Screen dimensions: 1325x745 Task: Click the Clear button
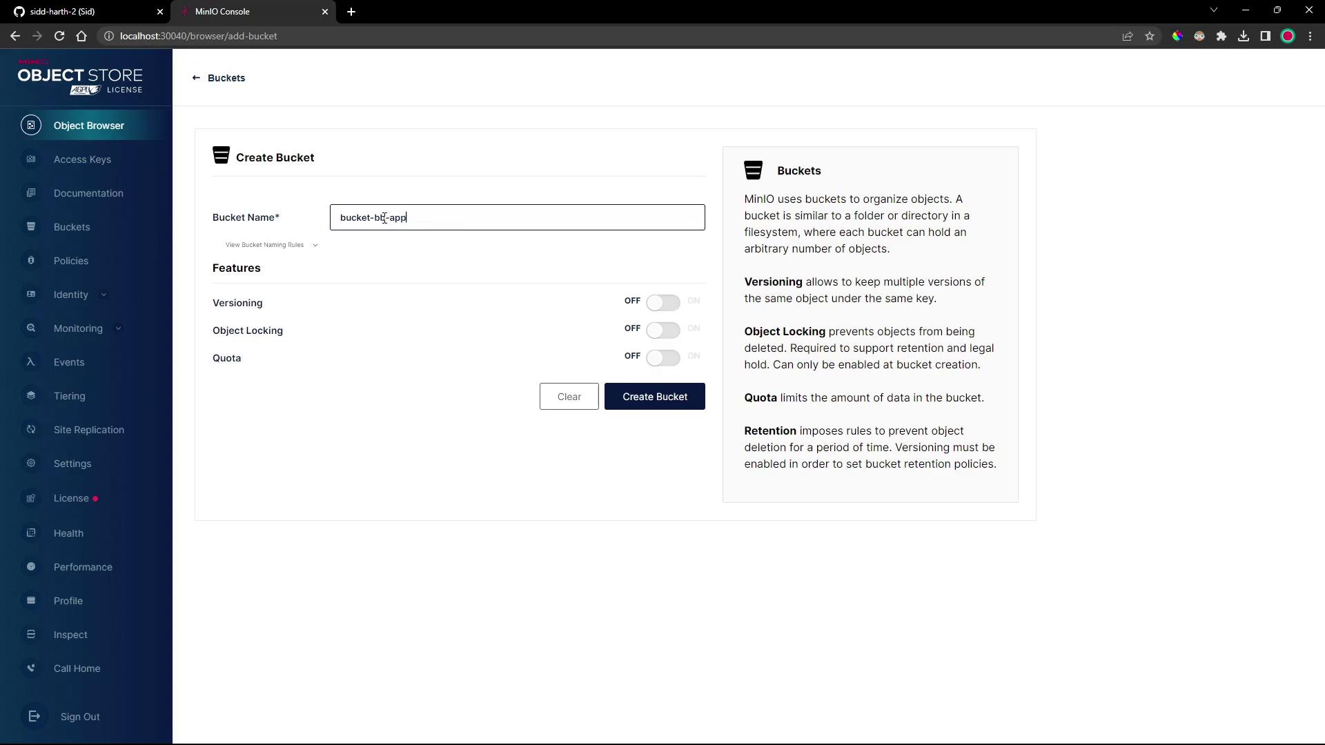[x=569, y=397]
